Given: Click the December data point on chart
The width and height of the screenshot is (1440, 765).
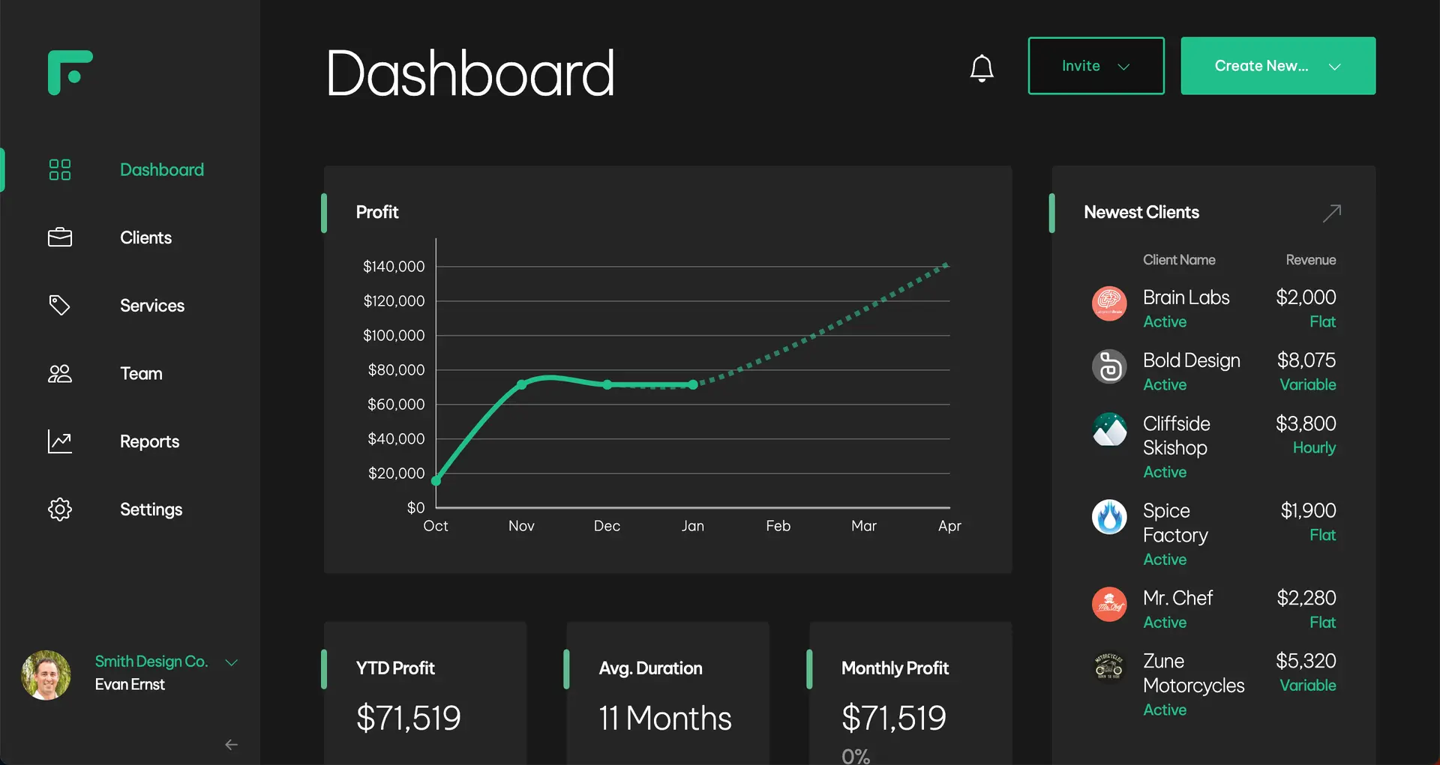Looking at the screenshot, I should click(x=607, y=384).
